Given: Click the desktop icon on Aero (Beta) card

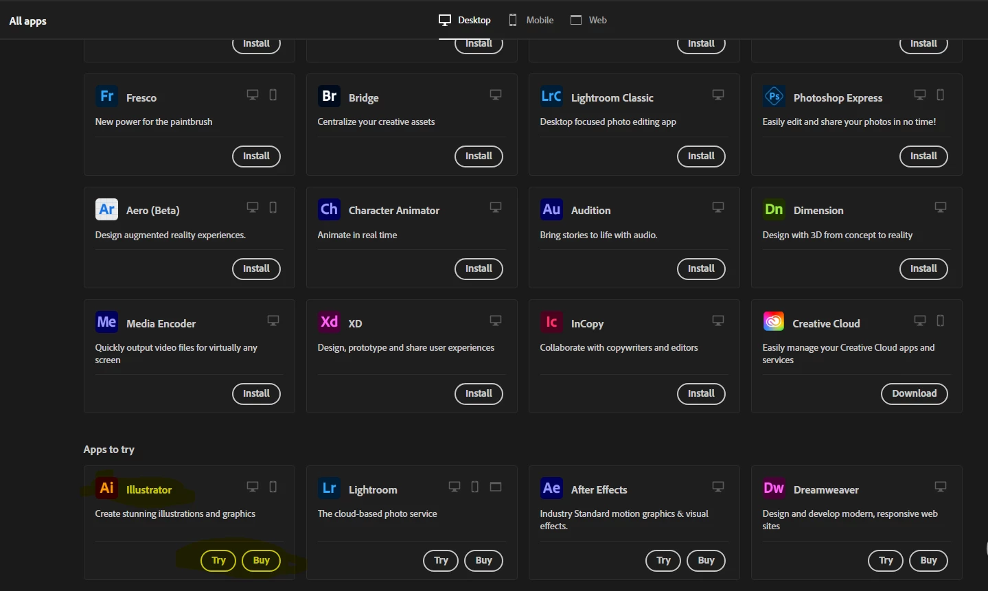Looking at the screenshot, I should coord(253,207).
